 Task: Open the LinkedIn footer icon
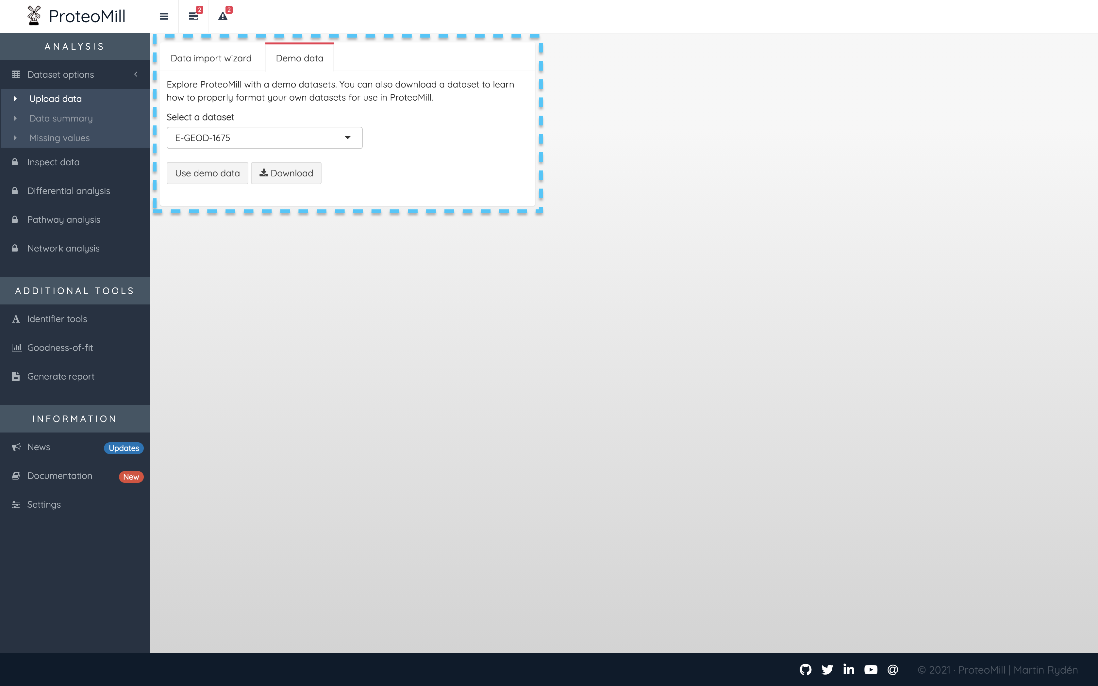pyautogui.click(x=848, y=670)
